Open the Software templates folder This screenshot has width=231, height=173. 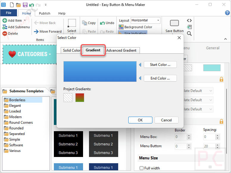13,145
